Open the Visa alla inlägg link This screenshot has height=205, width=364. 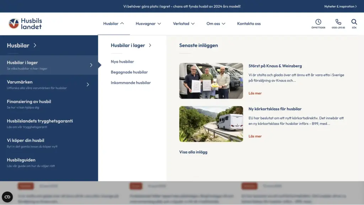[193, 151]
